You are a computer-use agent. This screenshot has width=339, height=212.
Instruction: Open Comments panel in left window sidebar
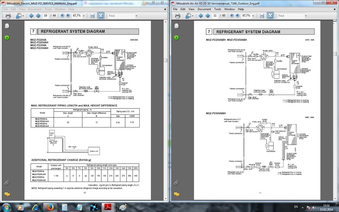coord(7,194)
